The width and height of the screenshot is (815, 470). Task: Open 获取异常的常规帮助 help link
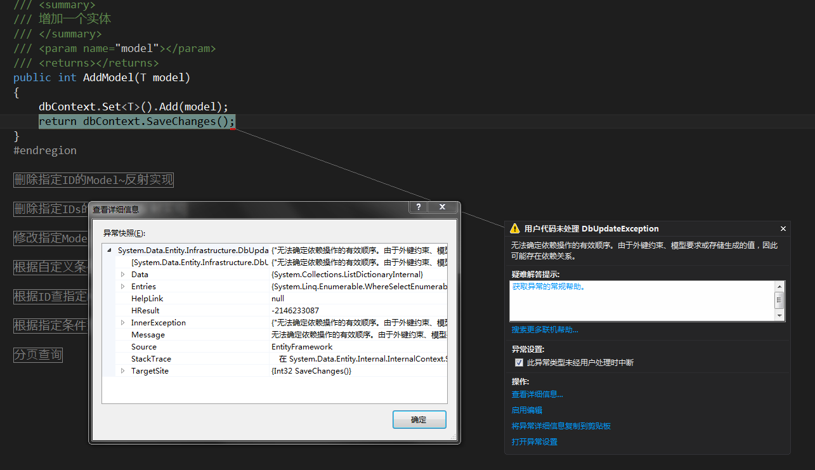tap(549, 287)
